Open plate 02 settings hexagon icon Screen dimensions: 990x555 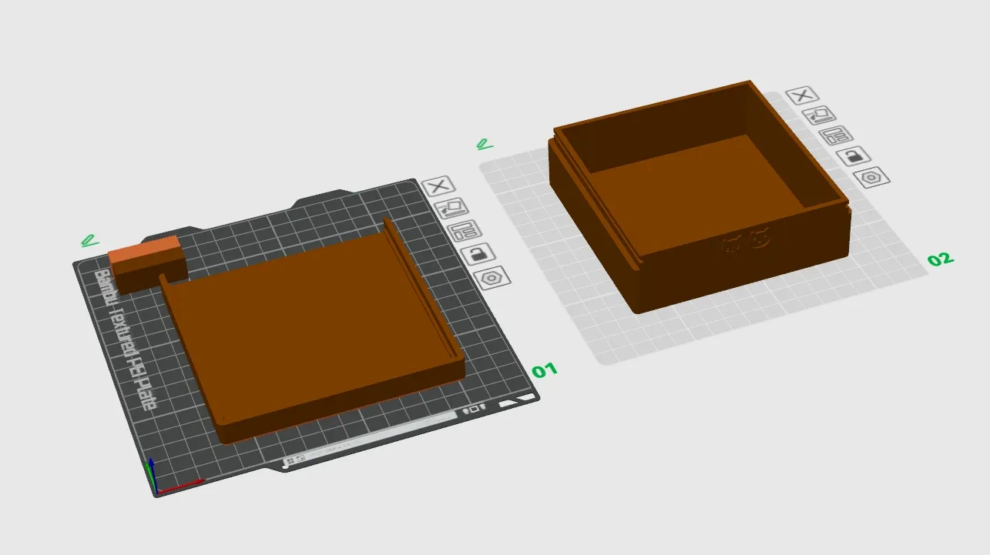point(872,177)
